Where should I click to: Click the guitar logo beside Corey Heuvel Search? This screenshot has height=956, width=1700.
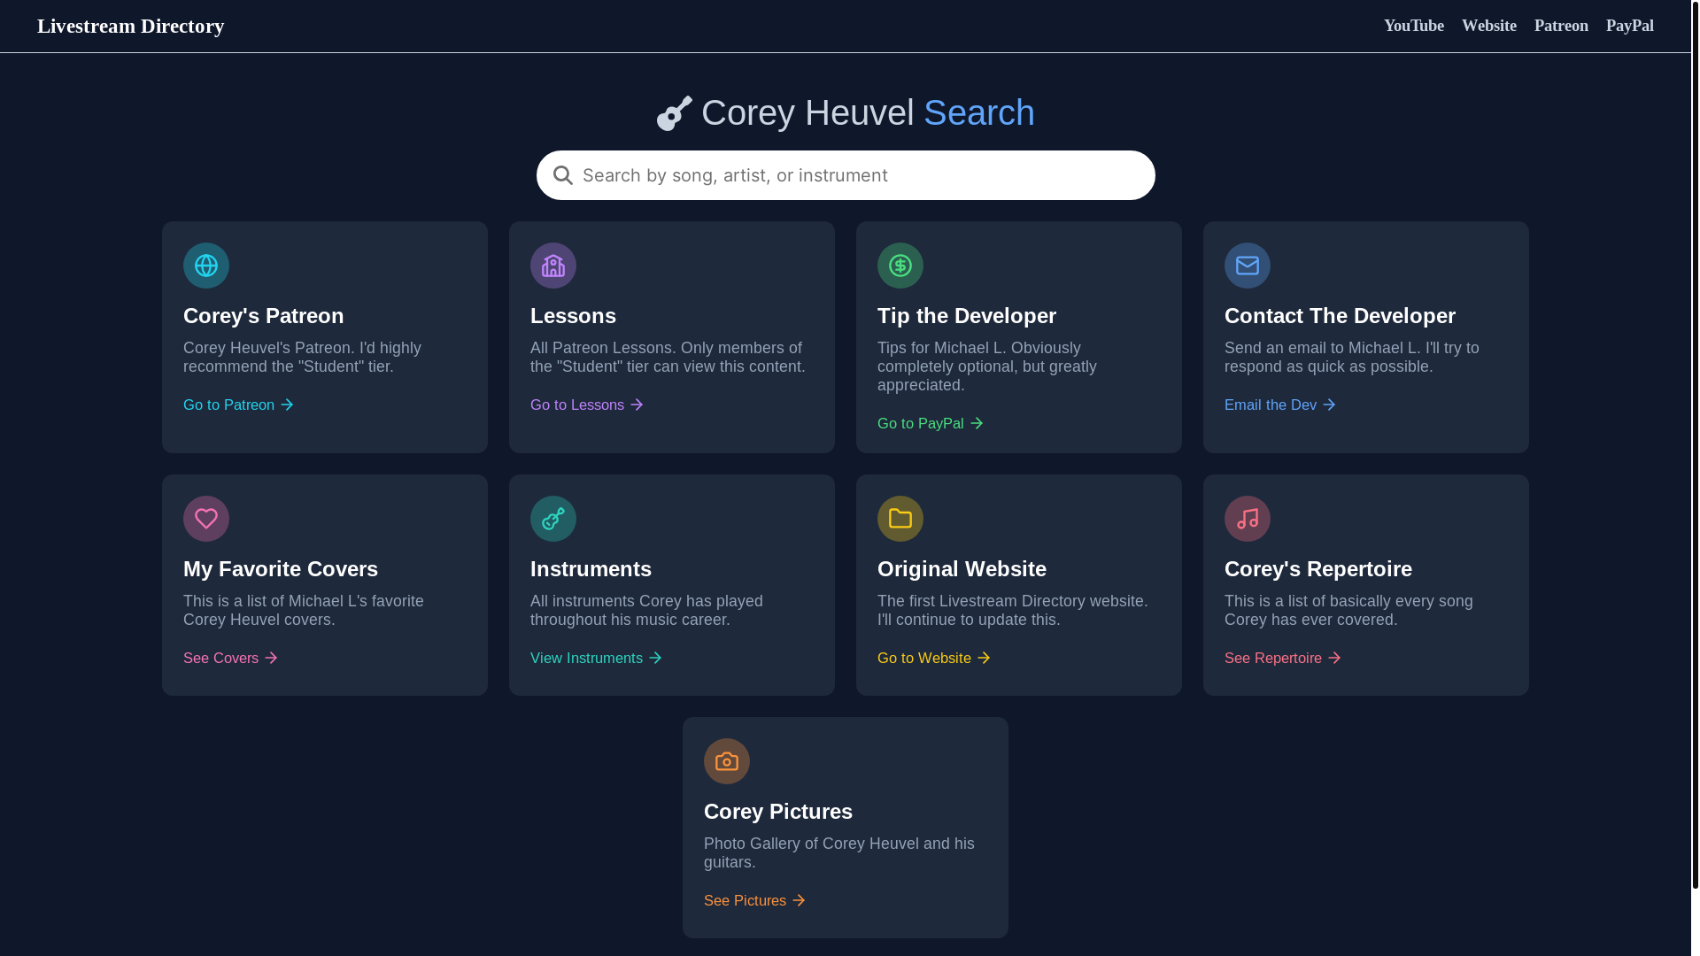(675, 113)
